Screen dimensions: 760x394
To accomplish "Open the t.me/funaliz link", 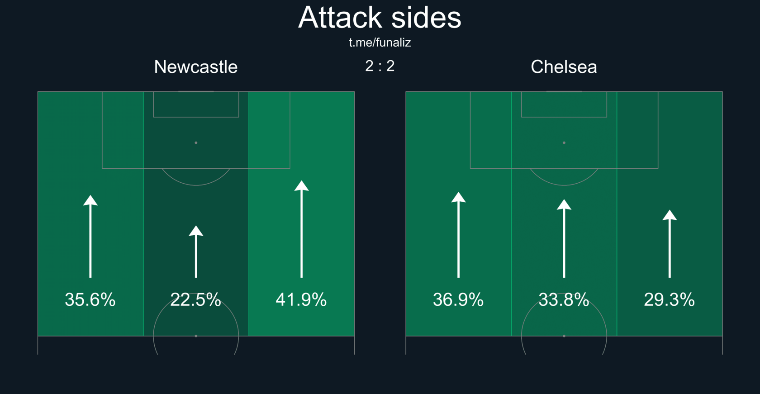I will click(x=380, y=43).
